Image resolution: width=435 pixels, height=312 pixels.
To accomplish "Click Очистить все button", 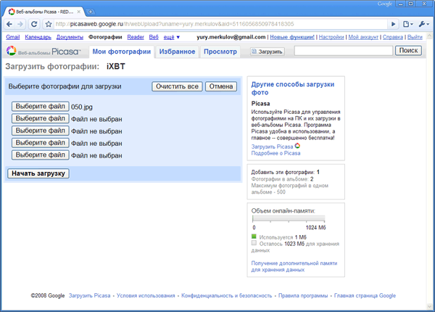I will pos(177,86).
